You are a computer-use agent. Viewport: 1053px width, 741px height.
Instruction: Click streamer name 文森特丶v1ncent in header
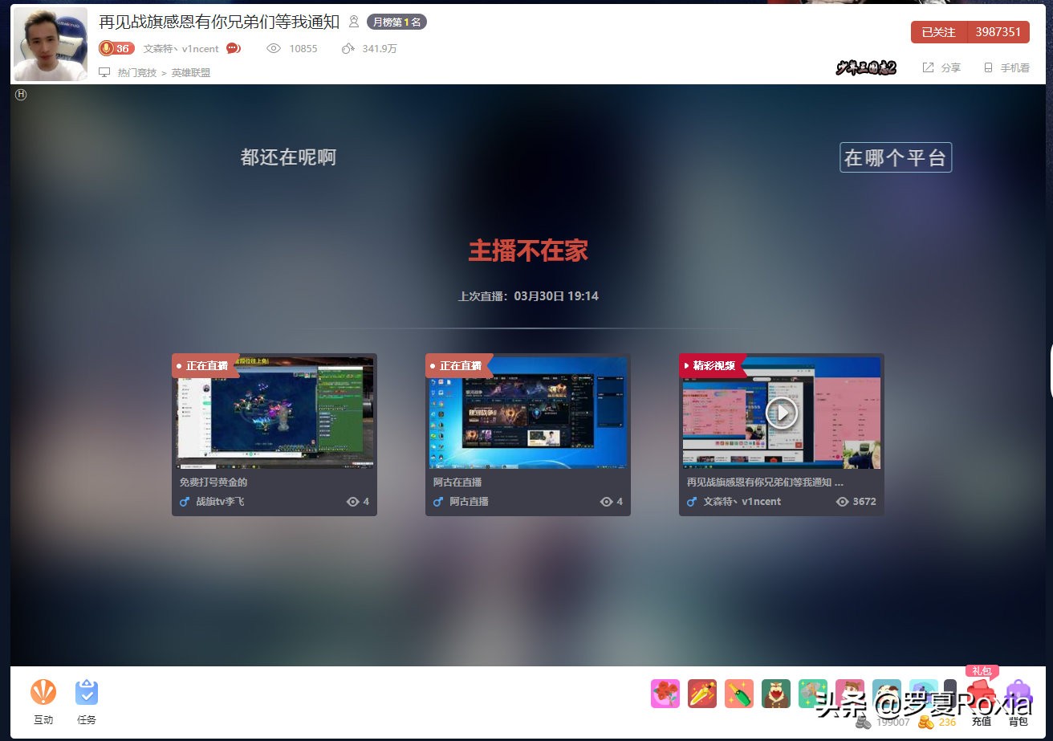[181, 48]
